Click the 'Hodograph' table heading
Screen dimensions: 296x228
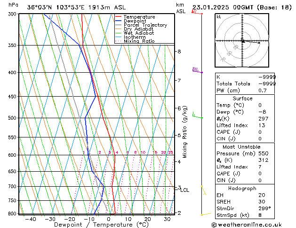pyautogui.click(x=242, y=189)
